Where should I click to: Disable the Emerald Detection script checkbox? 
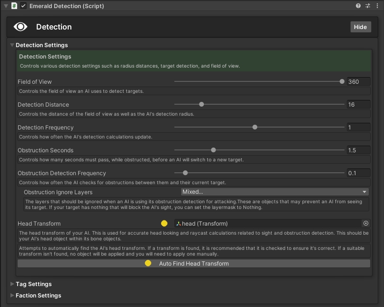pos(23,6)
